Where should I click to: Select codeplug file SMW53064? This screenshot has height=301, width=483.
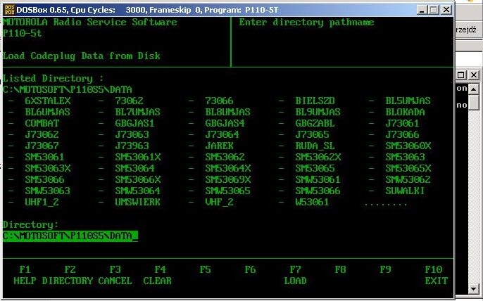[x=138, y=191]
